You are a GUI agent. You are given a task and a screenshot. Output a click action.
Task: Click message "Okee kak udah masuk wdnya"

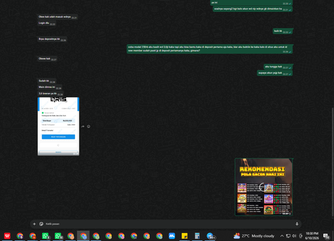tap(57, 17)
